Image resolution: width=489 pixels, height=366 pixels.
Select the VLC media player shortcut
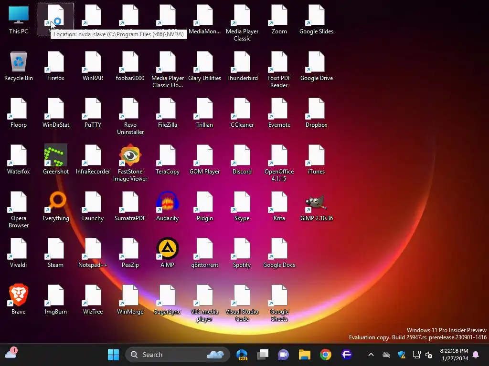204,303
